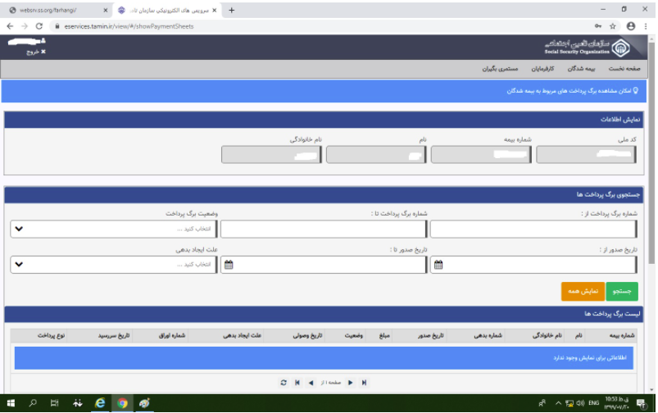Go to the first page of results
658x413 pixels.
point(297,383)
